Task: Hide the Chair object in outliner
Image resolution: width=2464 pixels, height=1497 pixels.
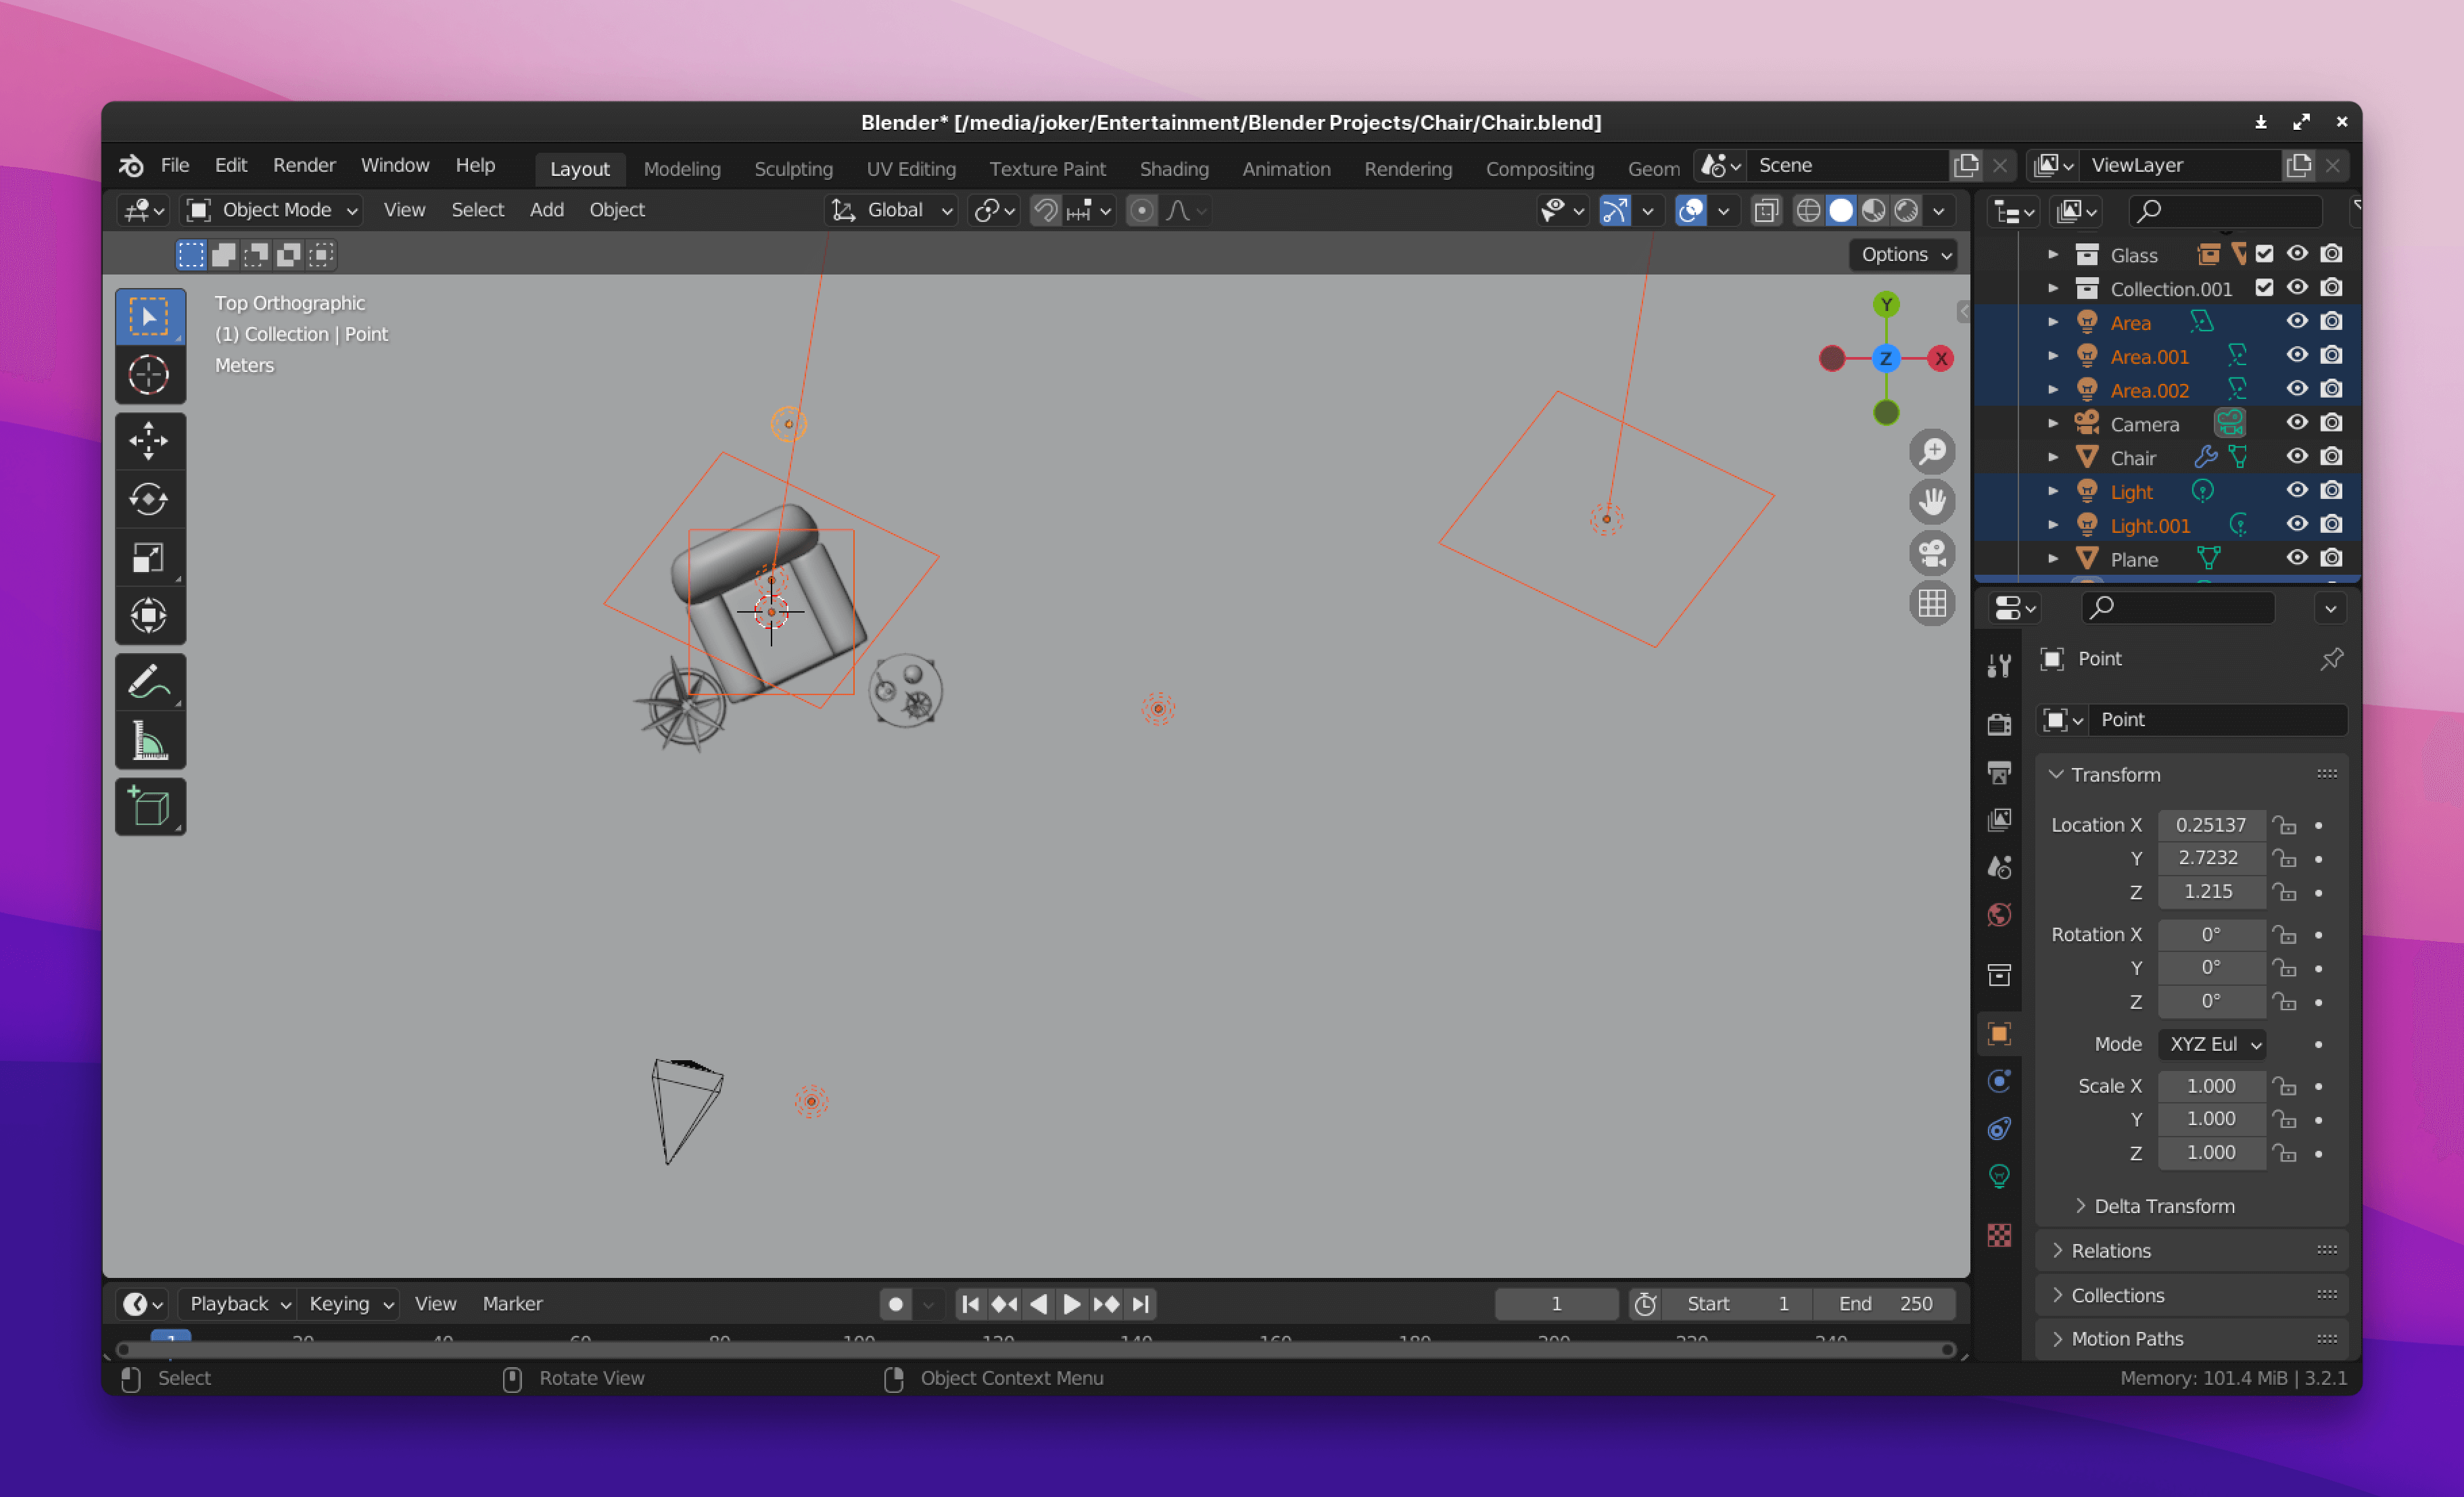Action: click(x=2297, y=457)
